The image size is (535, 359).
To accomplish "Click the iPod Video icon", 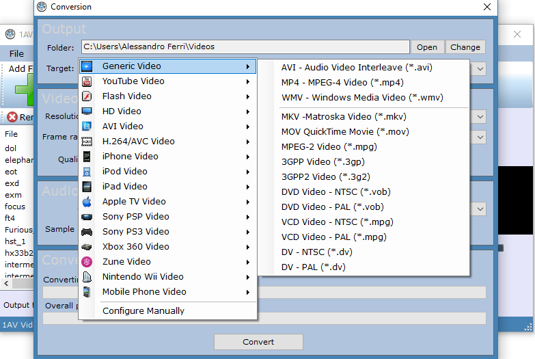I will [87, 172].
